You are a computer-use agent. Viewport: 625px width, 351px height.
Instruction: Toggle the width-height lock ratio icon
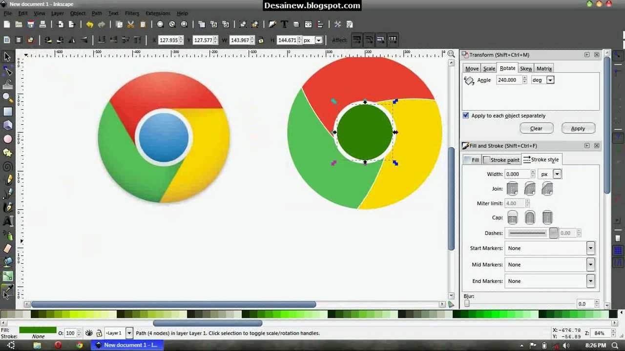click(261, 40)
